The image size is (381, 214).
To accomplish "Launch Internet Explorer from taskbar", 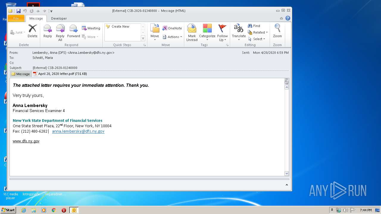I will [x=24, y=210].
